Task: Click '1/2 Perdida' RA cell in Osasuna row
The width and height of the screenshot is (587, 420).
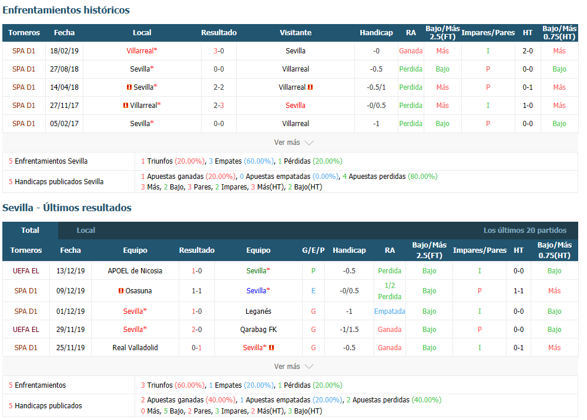Action: [x=390, y=291]
